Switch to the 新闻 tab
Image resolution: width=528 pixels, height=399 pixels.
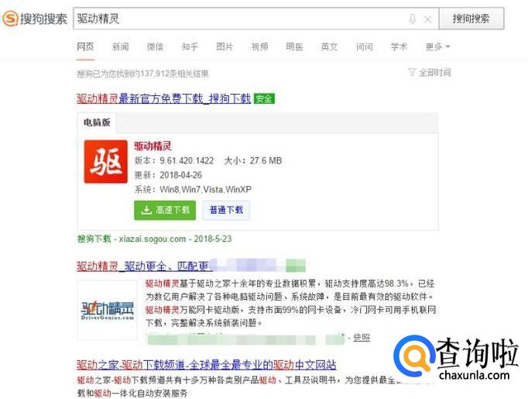pyautogui.click(x=120, y=46)
